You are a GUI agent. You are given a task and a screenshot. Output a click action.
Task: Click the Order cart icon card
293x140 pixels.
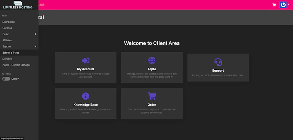pos(152,96)
